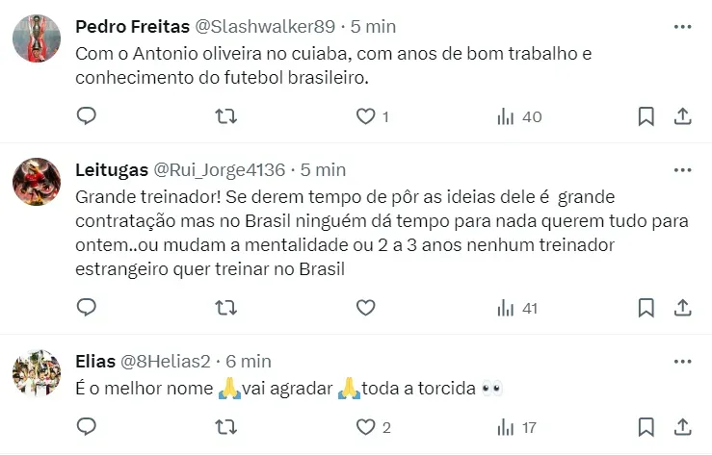Viewport: 712px width, 455px height.
Task: Like the tweet from Pedro Freitas
Action: coord(365,116)
